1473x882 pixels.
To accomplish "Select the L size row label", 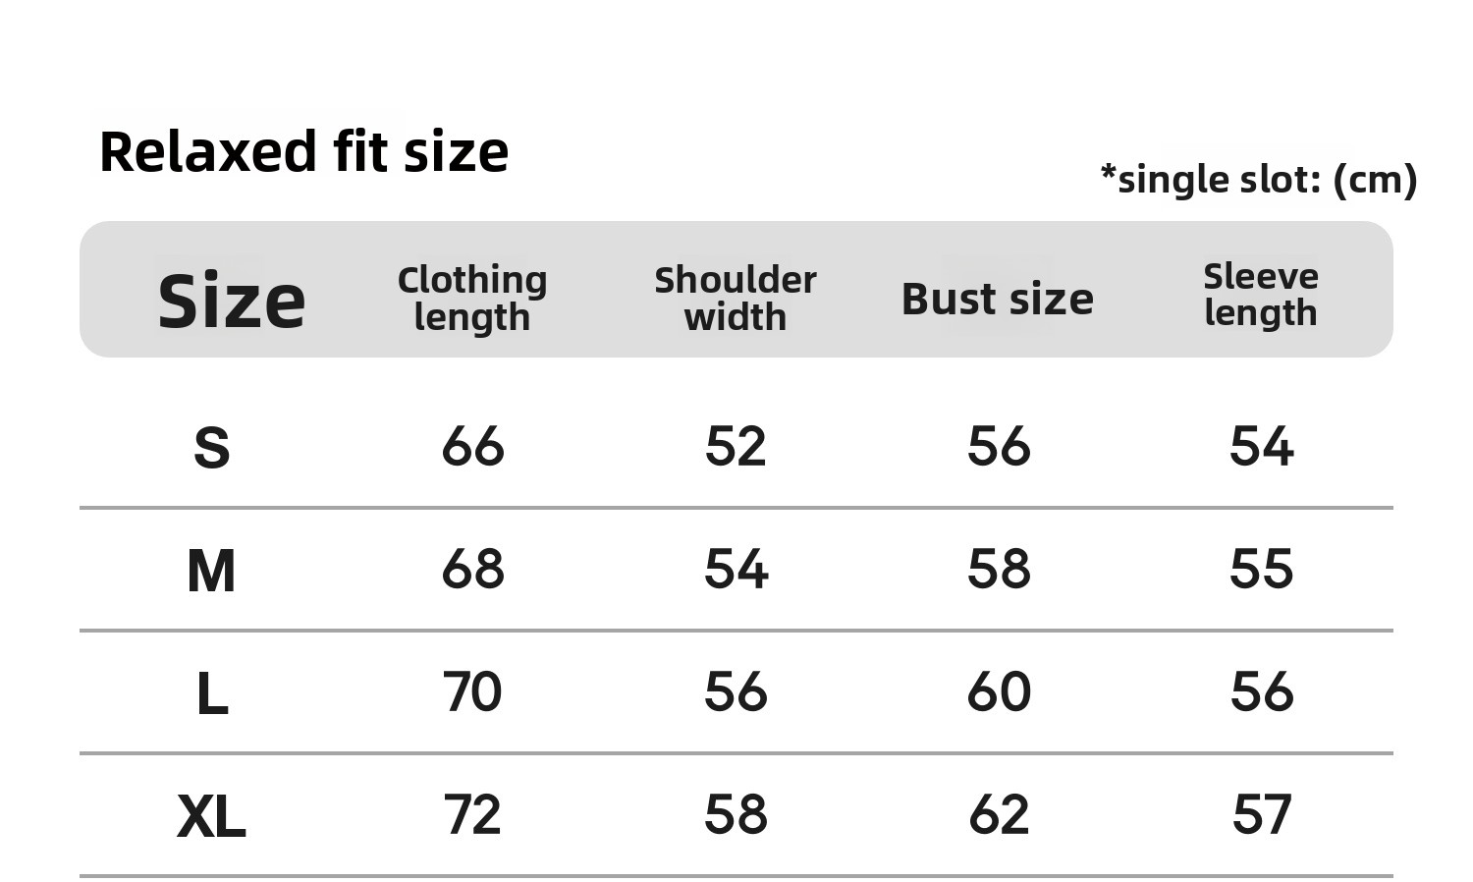I will pos(212,693).
